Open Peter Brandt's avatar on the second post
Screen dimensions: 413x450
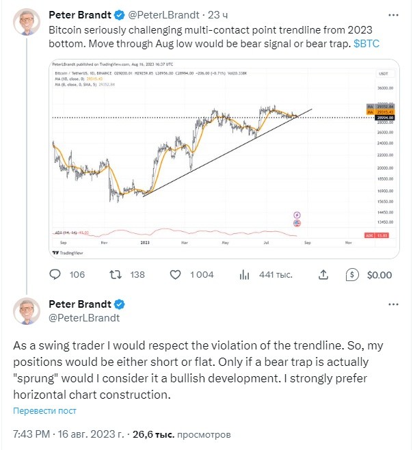[27, 311]
